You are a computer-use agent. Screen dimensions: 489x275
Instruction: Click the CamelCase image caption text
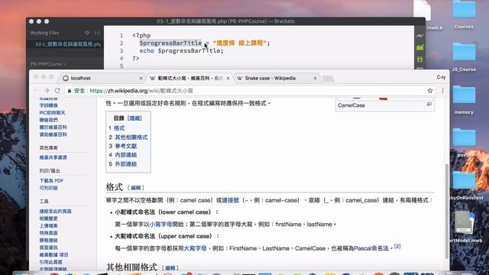[351, 105]
